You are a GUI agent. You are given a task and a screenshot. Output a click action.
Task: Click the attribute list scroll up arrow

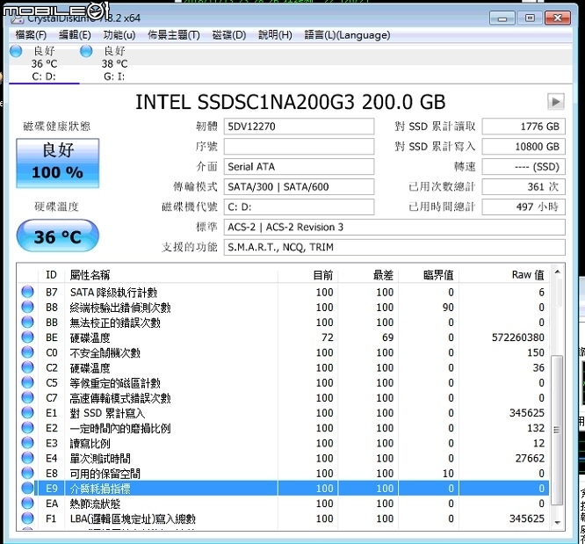tap(557, 272)
